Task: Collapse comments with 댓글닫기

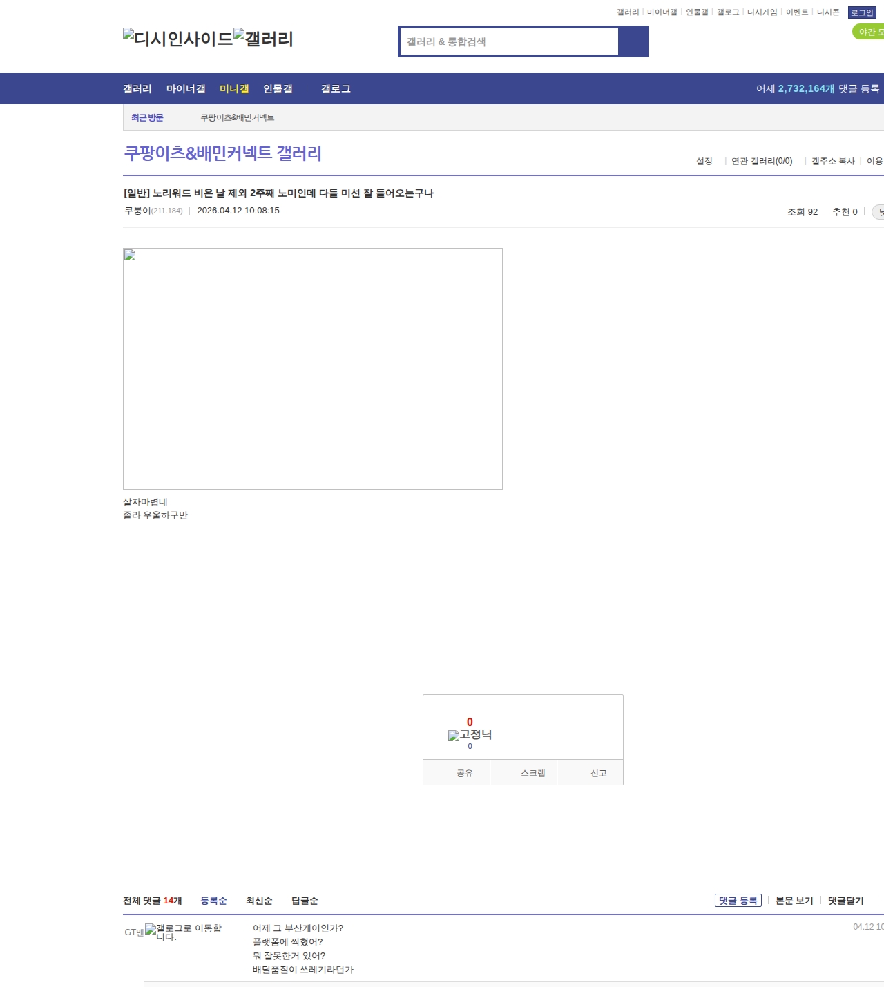Action: coord(845,901)
